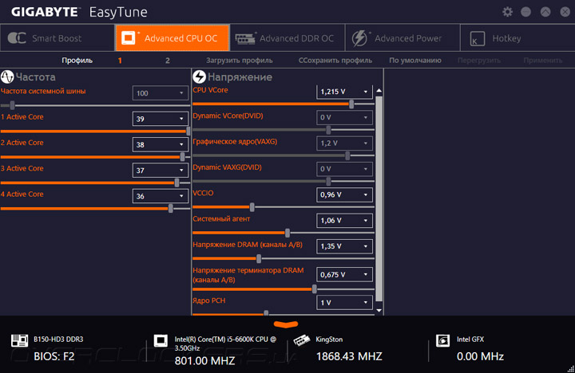
Task: Click the Hotkey keyboard key icon
Action: point(477,38)
